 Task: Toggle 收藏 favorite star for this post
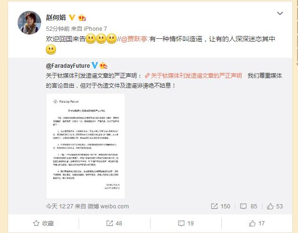[x=43, y=224]
